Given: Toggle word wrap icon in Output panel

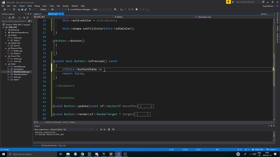Looking at the screenshot, I should 113,130.
